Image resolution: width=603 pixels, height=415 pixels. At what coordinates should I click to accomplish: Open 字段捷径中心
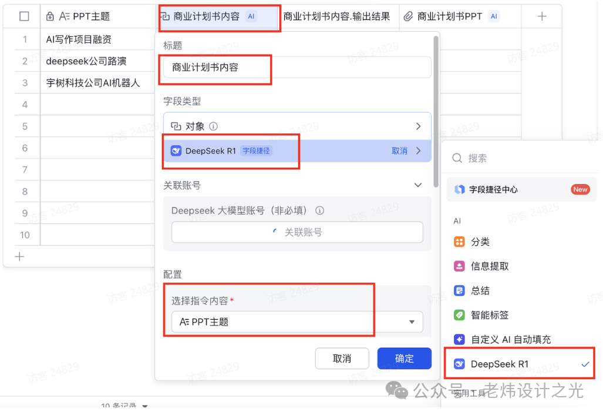tap(521, 189)
